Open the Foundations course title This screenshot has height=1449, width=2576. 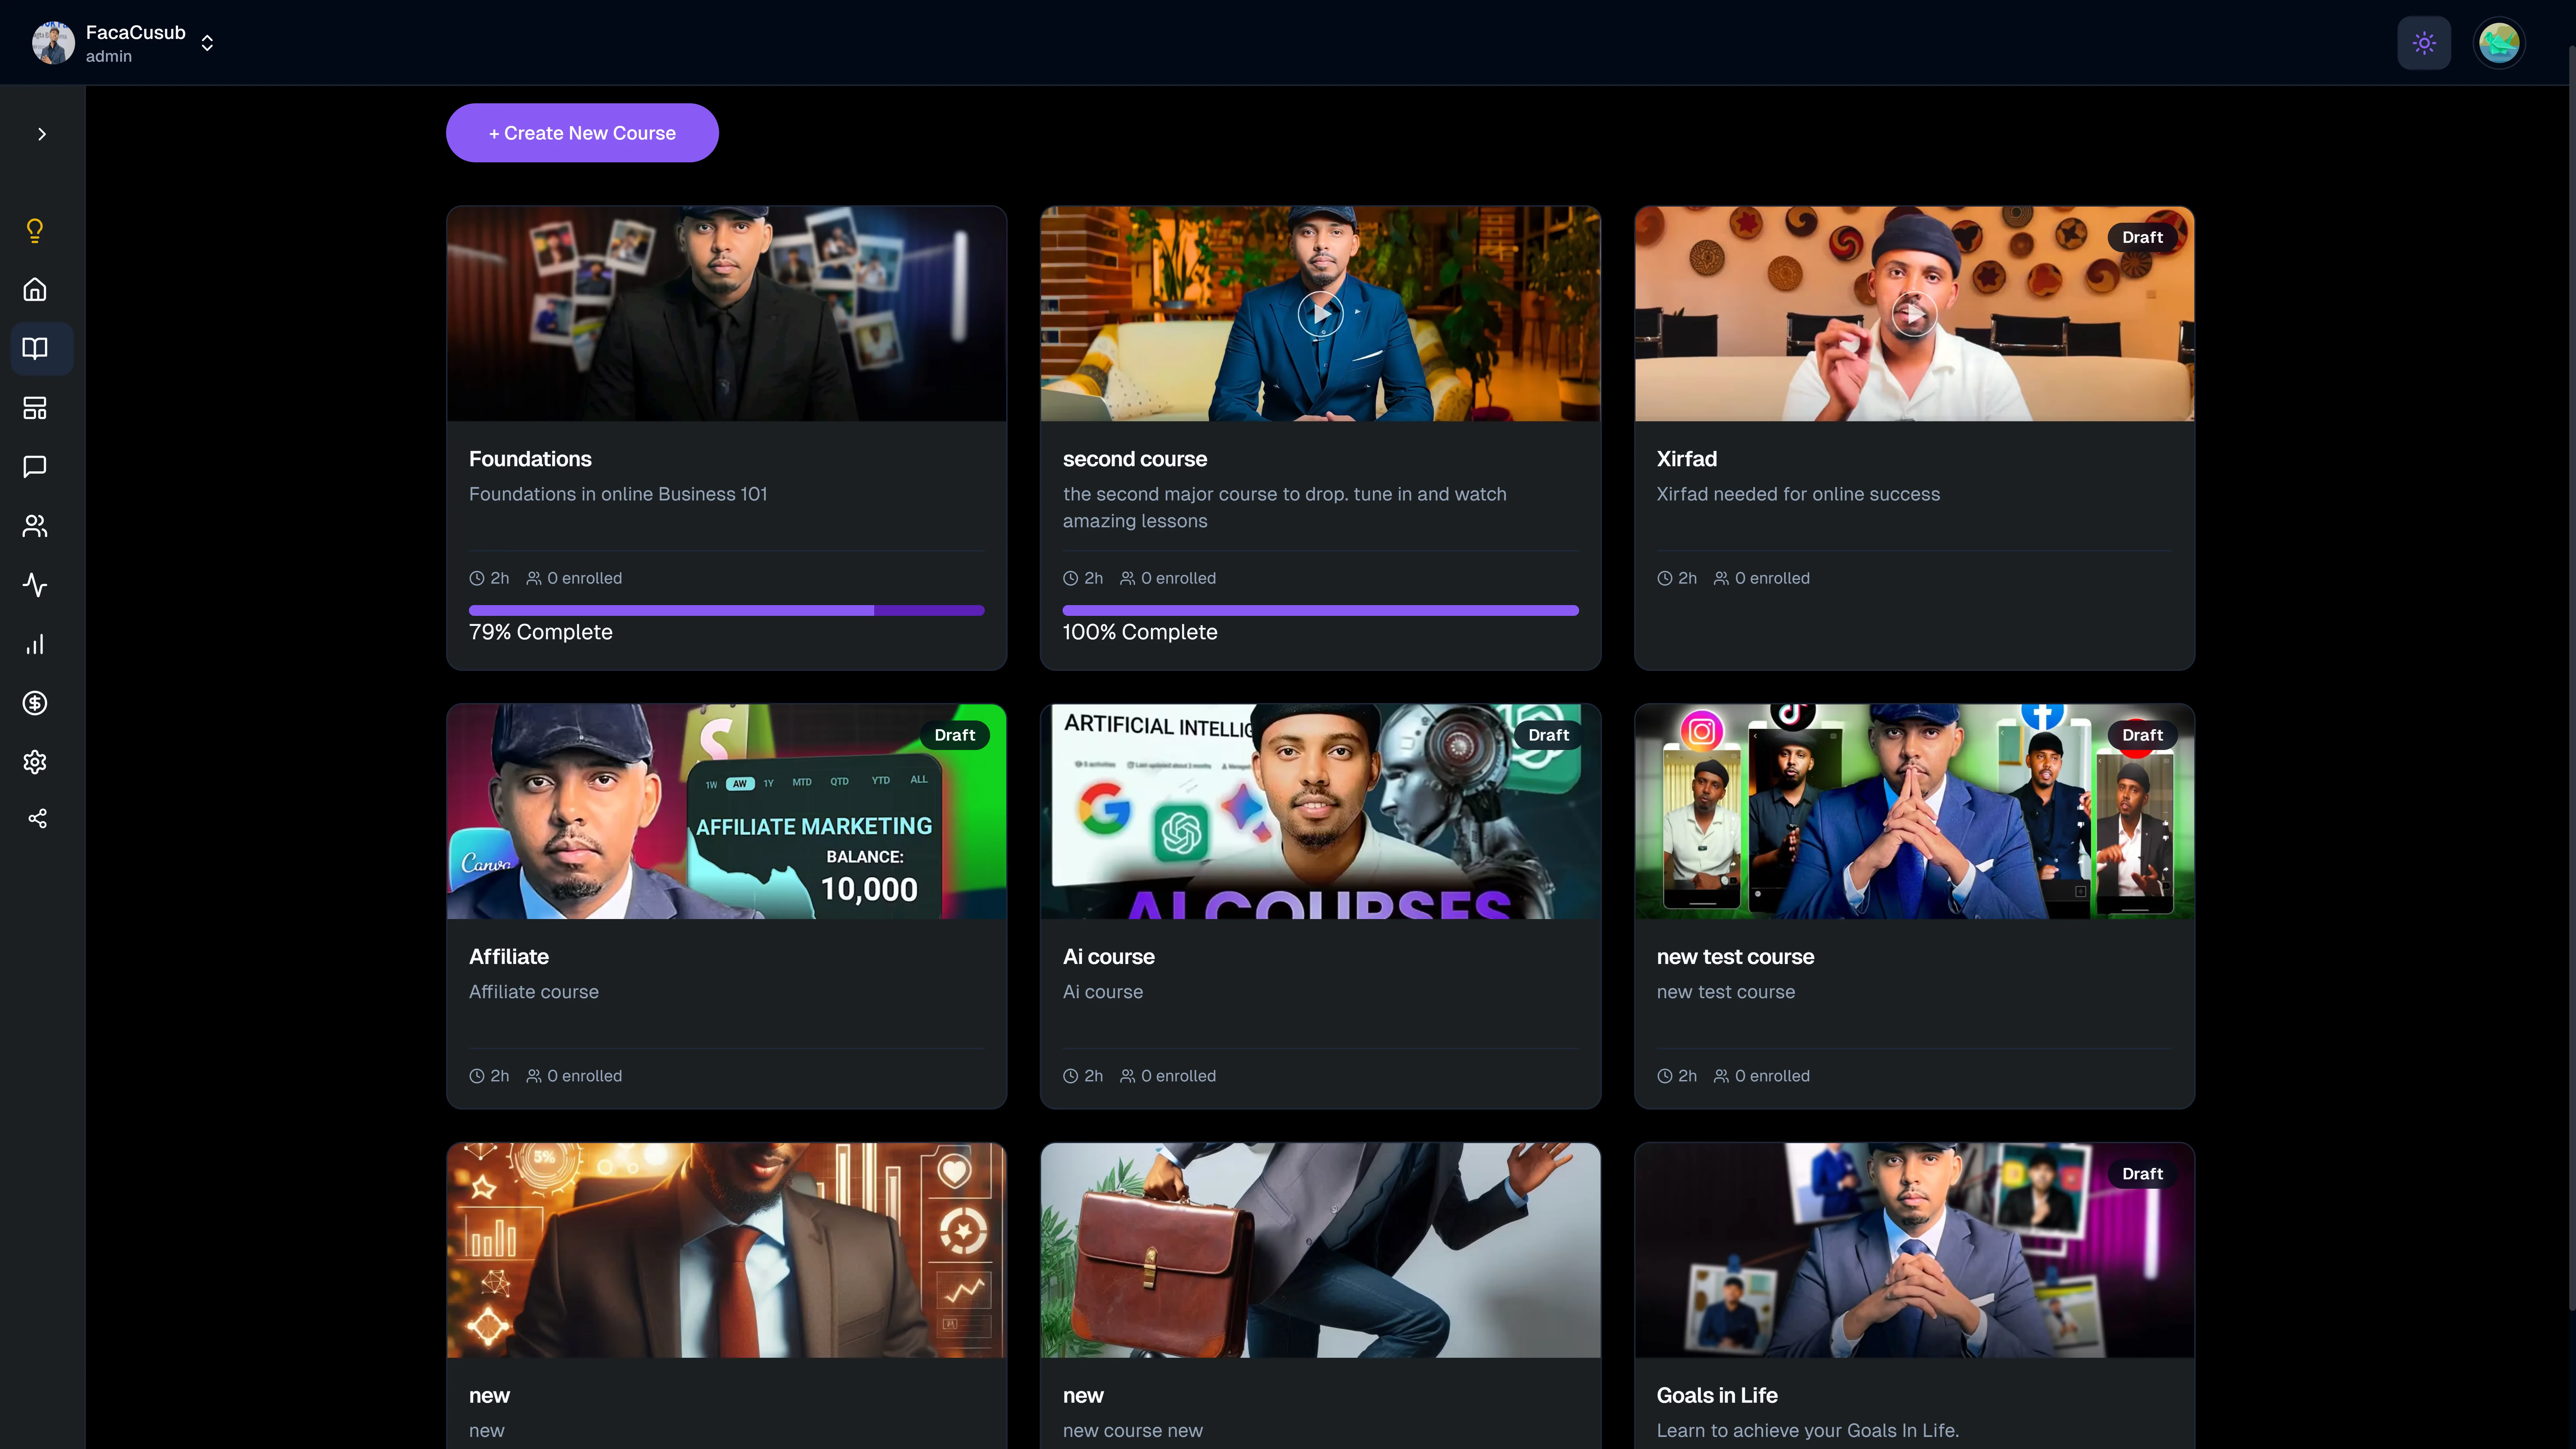[530, 459]
